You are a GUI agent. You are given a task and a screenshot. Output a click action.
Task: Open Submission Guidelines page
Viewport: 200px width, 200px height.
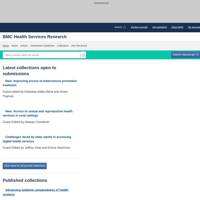pos(42,46)
